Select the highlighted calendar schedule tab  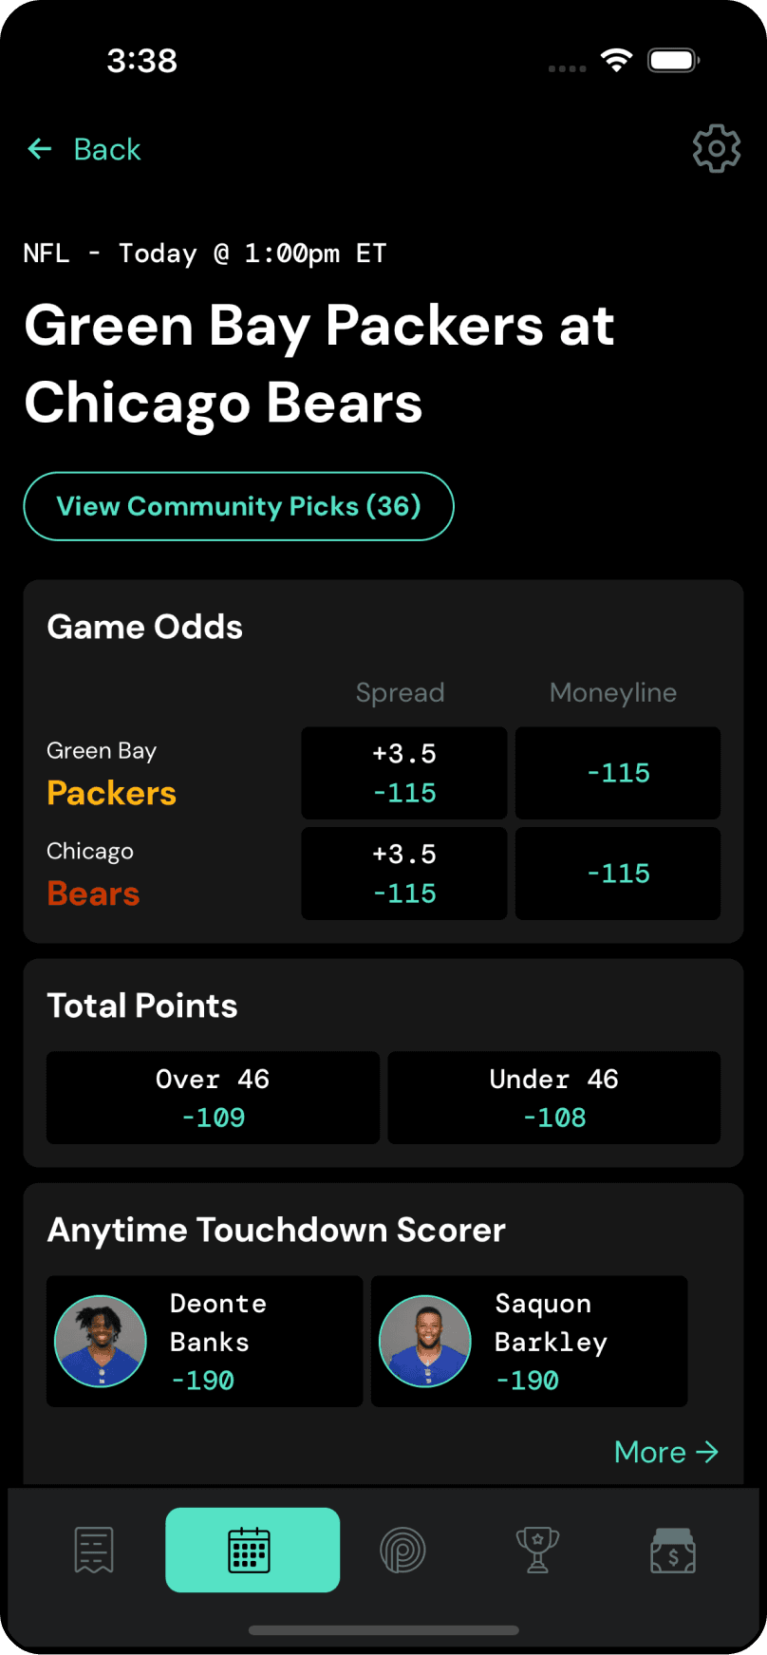coord(252,1550)
